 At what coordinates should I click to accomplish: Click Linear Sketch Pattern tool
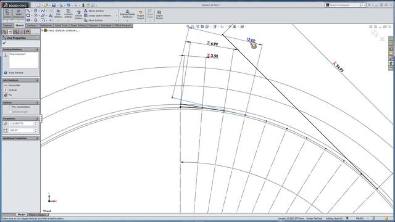(98, 15)
